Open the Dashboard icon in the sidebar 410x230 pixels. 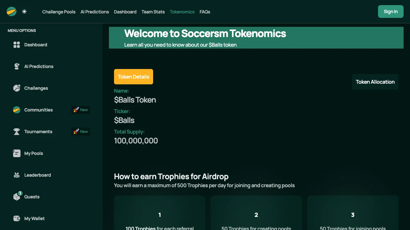tap(17, 45)
